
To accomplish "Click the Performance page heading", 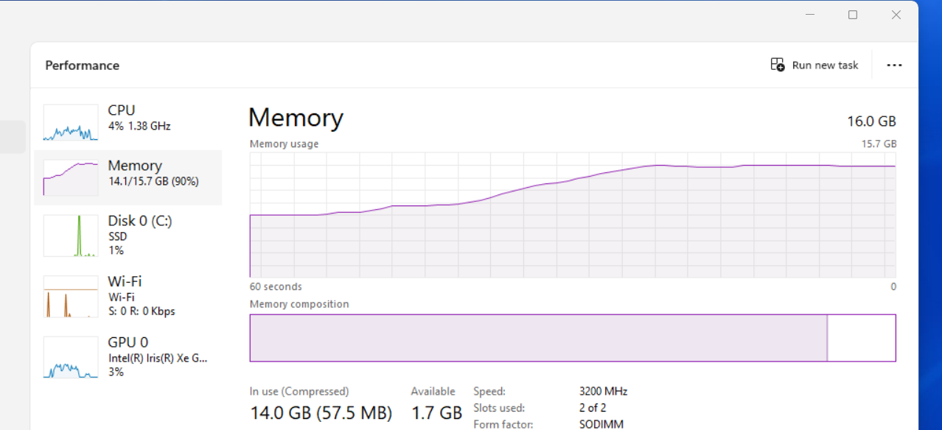I will 82,66.
